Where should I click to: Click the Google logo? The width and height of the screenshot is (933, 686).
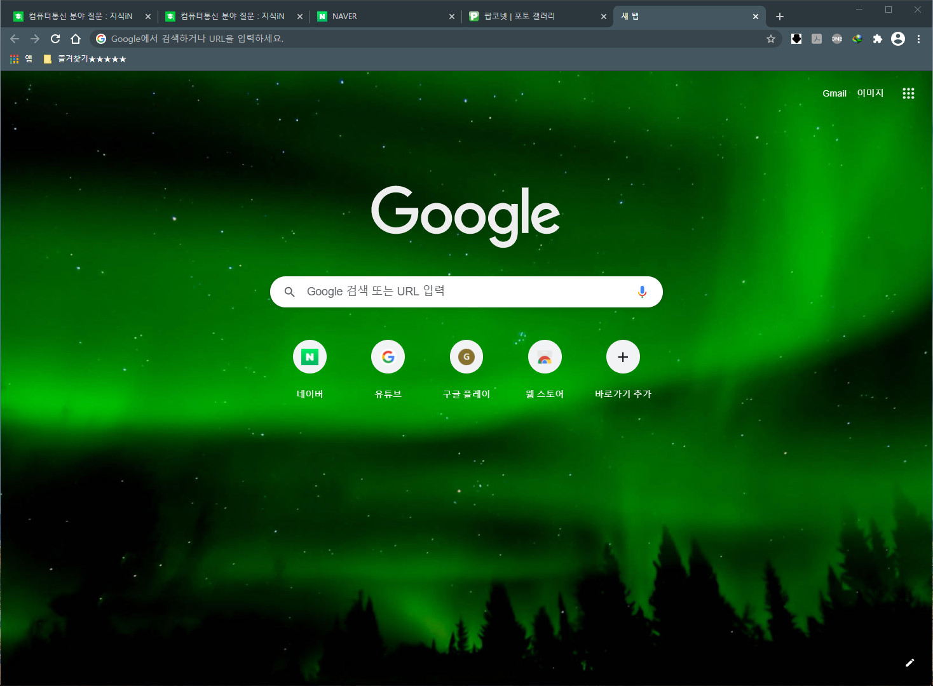point(466,216)
